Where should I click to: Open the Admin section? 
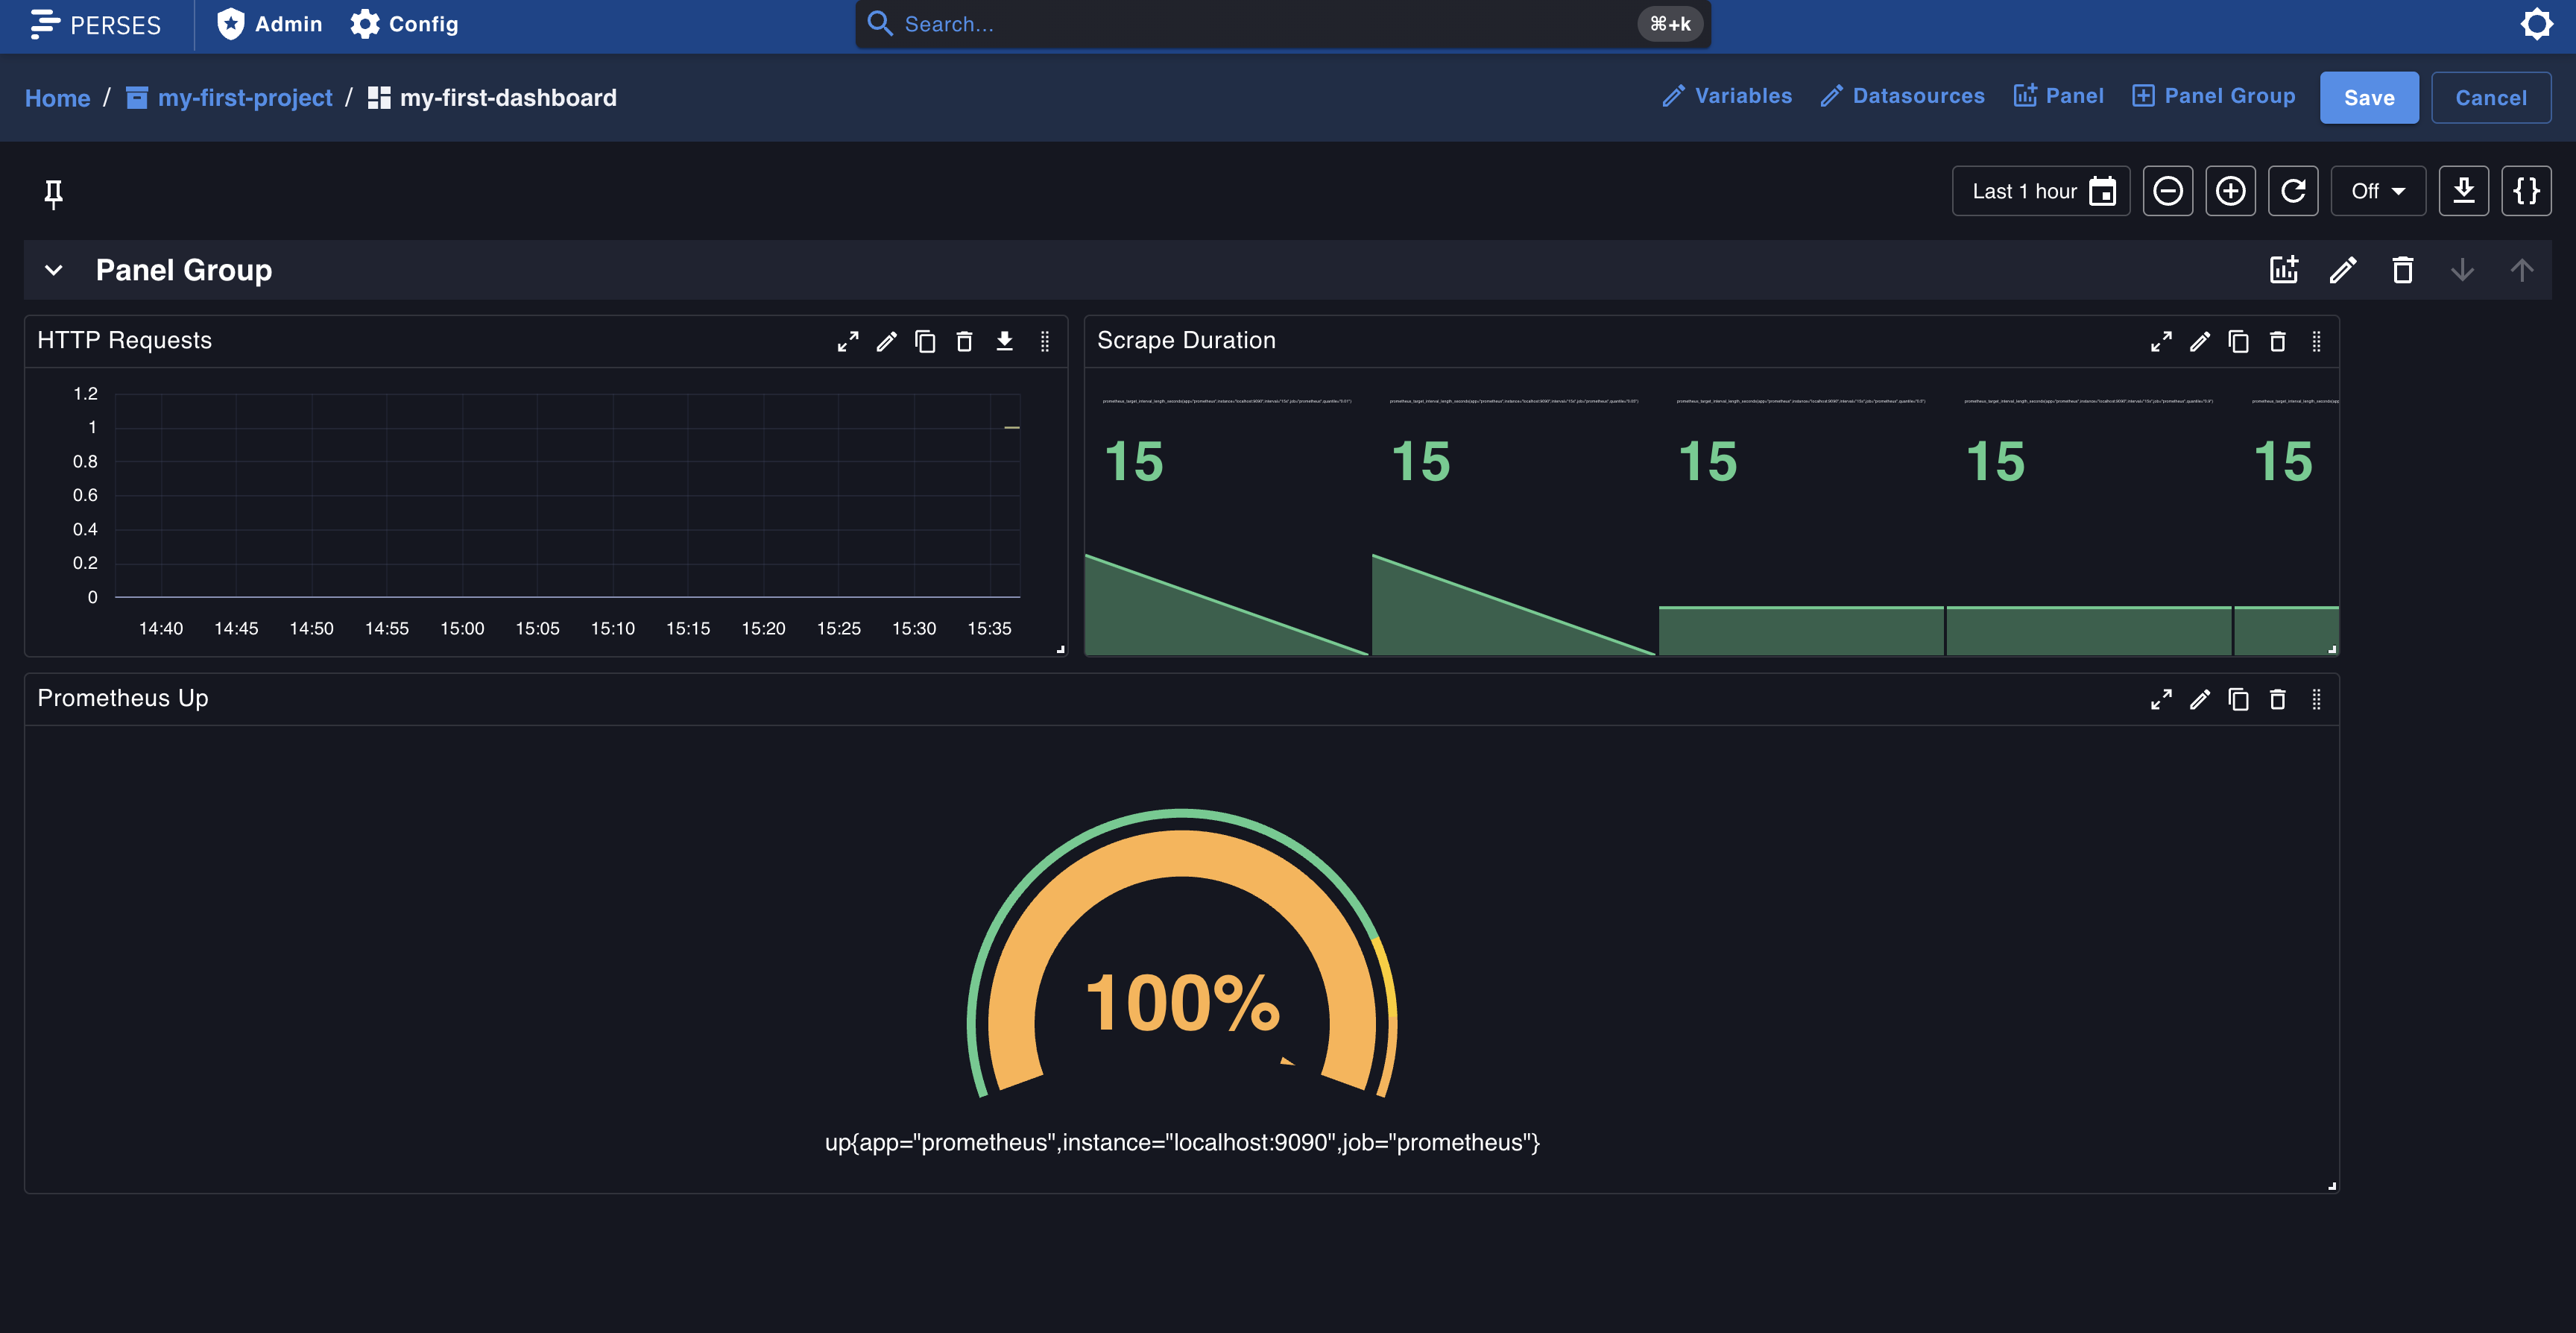[270, 24]
